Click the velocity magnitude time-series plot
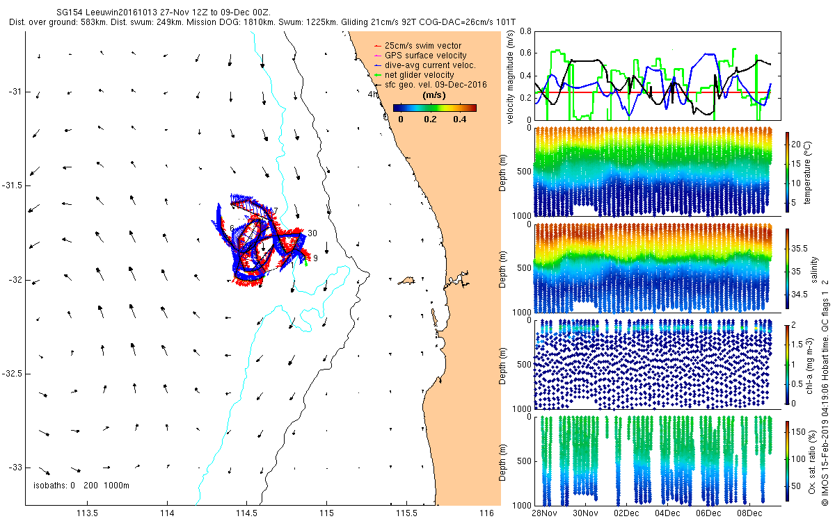Viewport: 835px width, 521px height. [x=657, y=75]
